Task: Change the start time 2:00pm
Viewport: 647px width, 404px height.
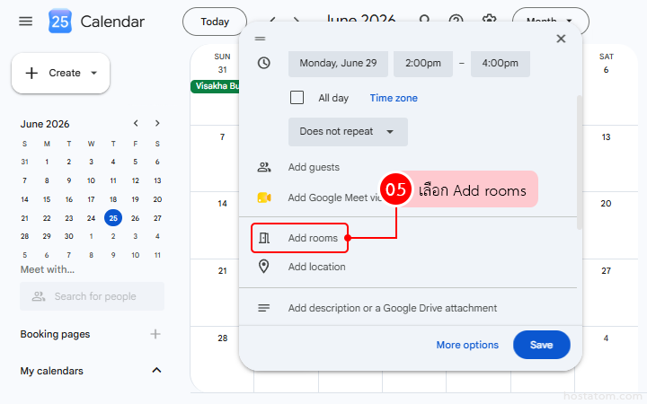Action: click(x=423, y=63)
